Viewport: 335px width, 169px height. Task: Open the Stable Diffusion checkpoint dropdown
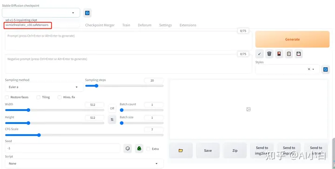pyautogui.click(x=41, y=13)
